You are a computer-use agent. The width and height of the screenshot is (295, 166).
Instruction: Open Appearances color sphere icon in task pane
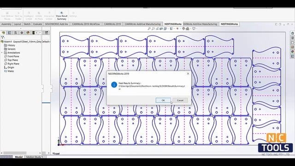293,52
